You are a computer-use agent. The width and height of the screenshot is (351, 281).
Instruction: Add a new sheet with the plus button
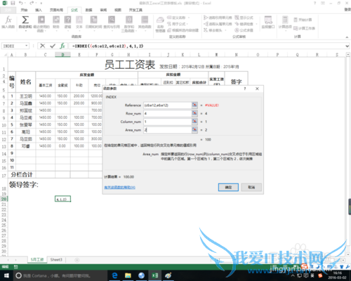tap(77, 260)
